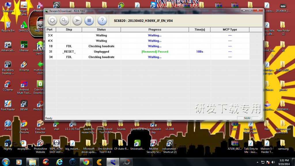The image size is (295, 166).
Task: Click the taskbar clock showing 3:31 PM
Action: click(x=284, y=162)
